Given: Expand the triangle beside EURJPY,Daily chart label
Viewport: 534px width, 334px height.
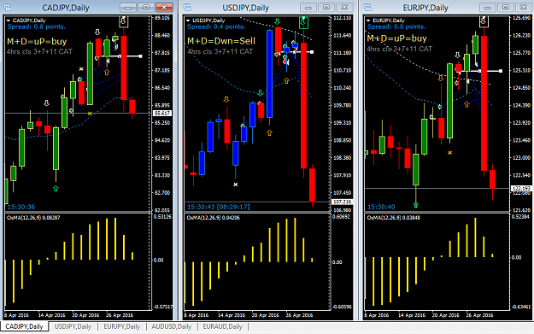Looking at the screenshot, I should point(368,21).
